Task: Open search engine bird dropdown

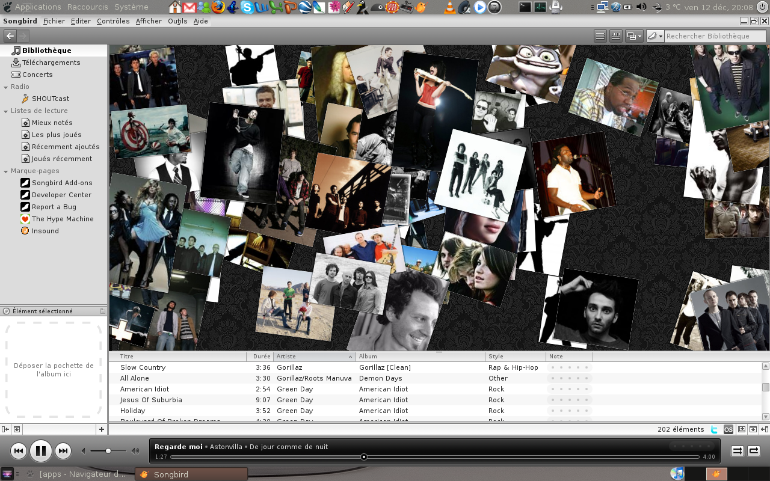Action: click(654, 36)
